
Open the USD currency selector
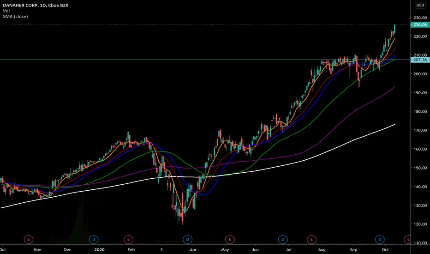click(x=420, y=5)
